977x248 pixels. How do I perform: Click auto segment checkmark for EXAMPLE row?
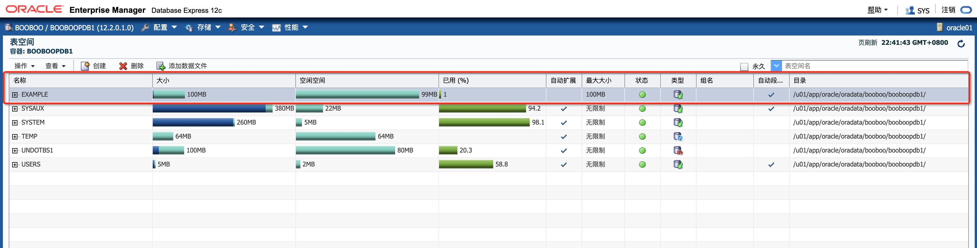(x=771, y=95)
